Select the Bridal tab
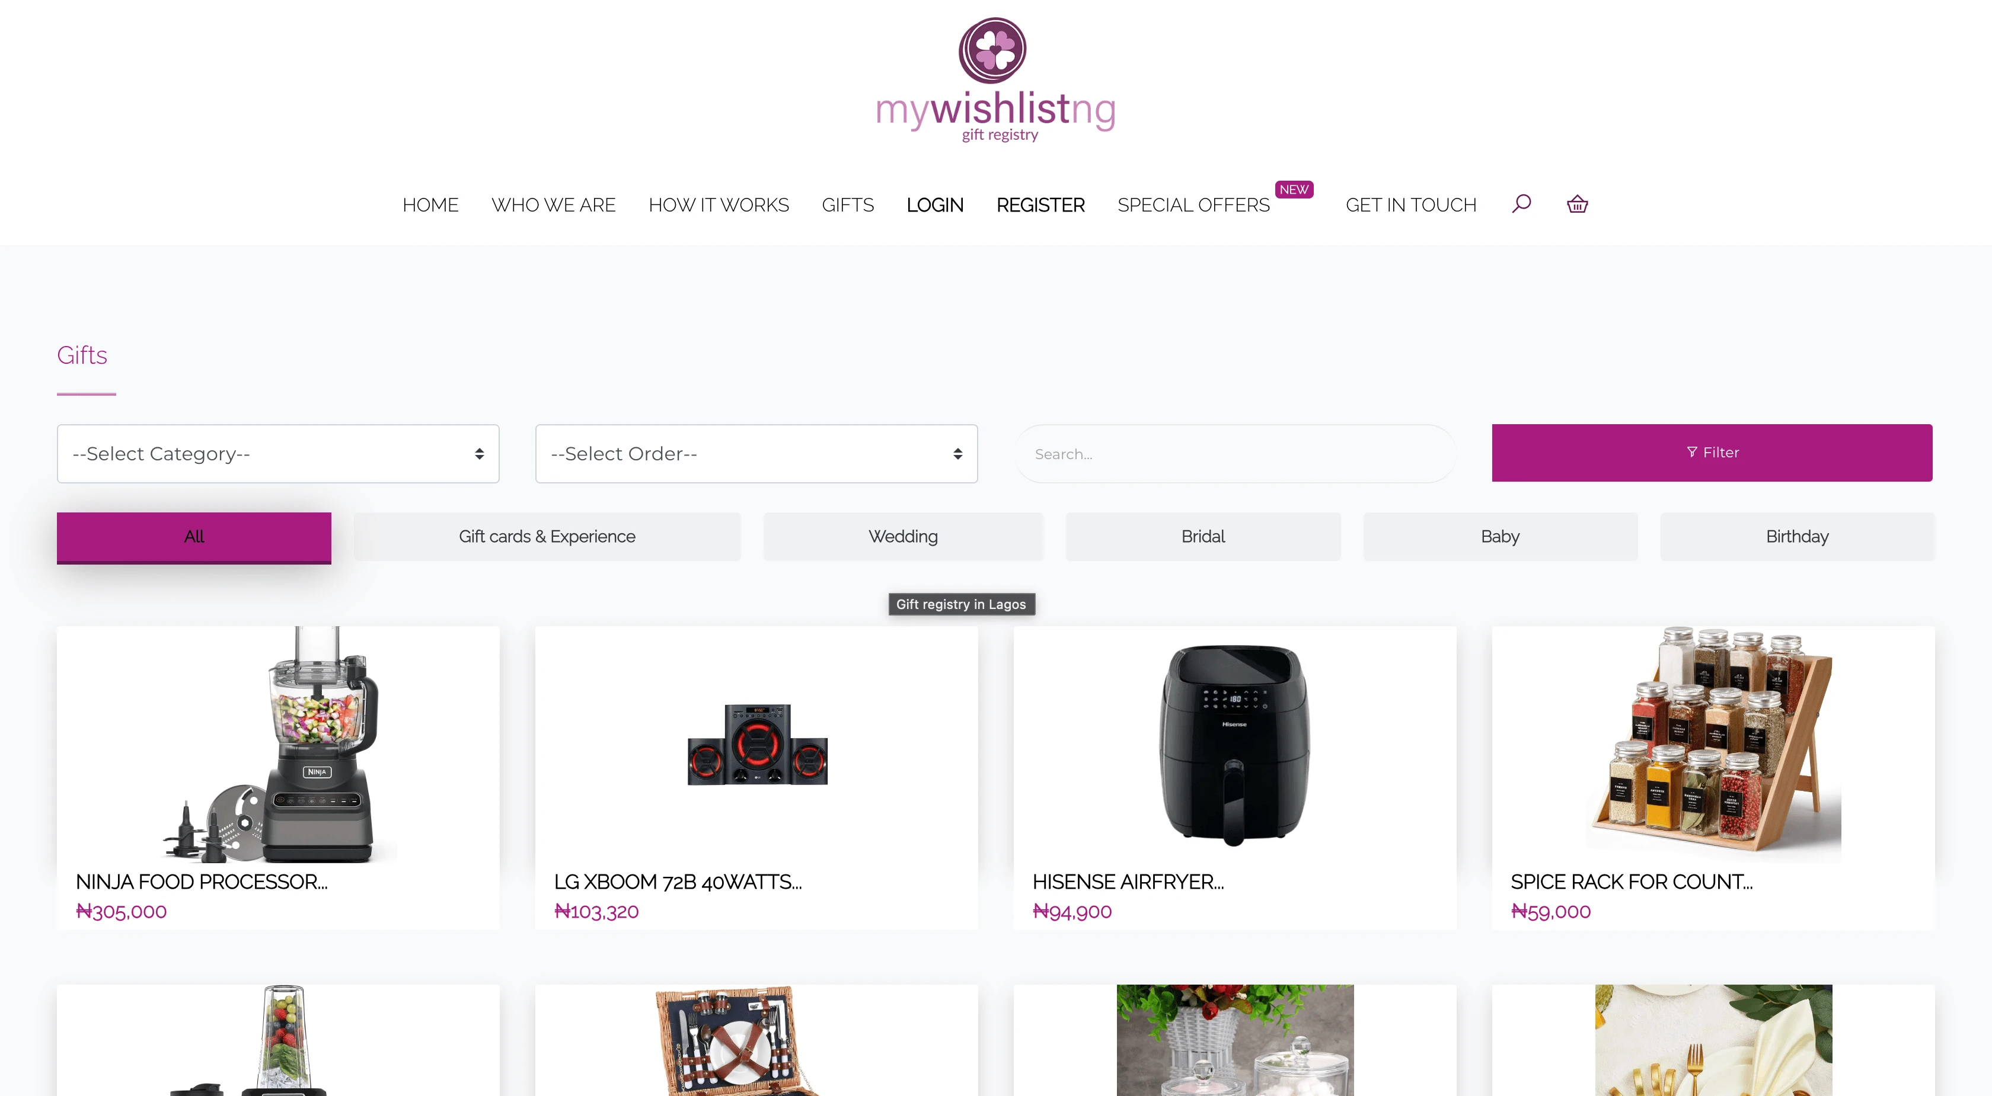 [x=1203, y=536]
